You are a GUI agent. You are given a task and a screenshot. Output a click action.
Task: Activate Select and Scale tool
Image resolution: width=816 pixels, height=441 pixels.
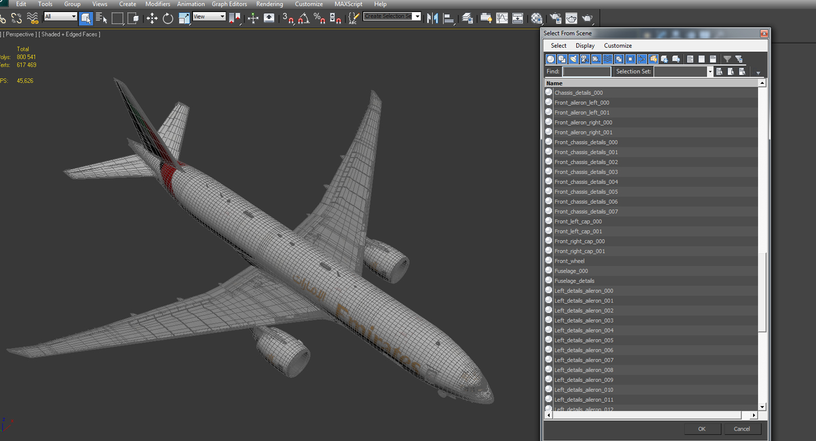(x=184, y=18)
